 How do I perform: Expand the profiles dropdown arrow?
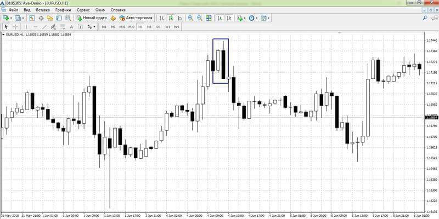[x=23, y=18]
